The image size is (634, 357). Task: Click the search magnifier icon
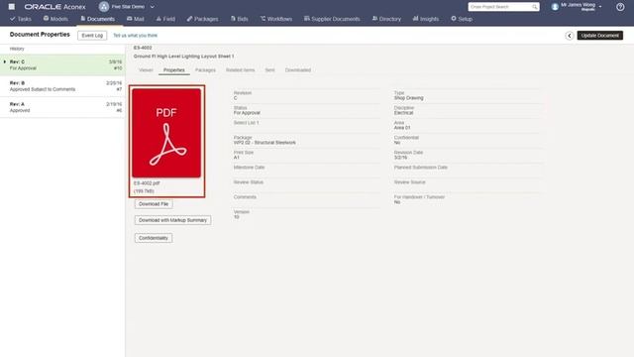coord(535,7)
